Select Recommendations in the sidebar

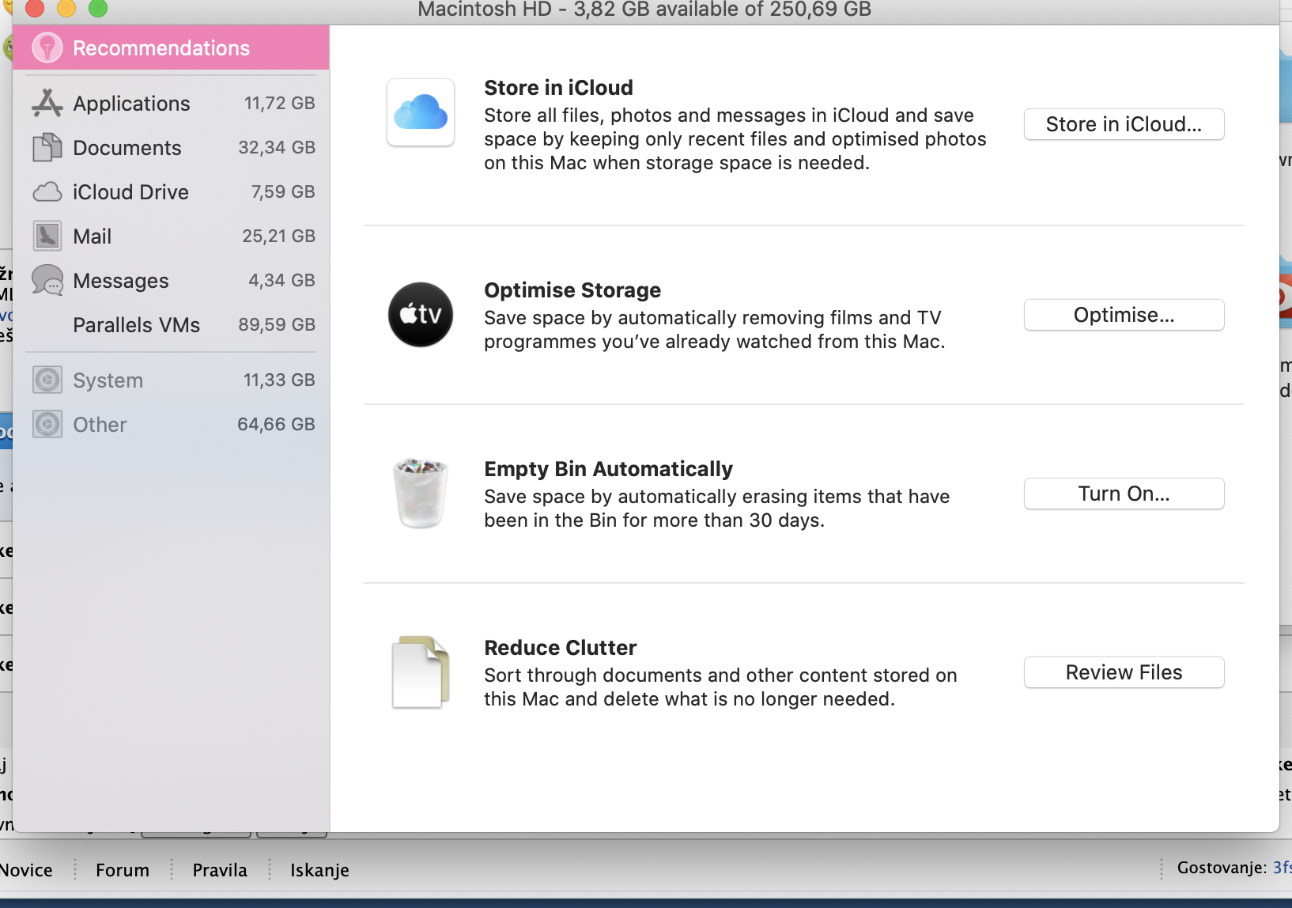tap(171, 48)
